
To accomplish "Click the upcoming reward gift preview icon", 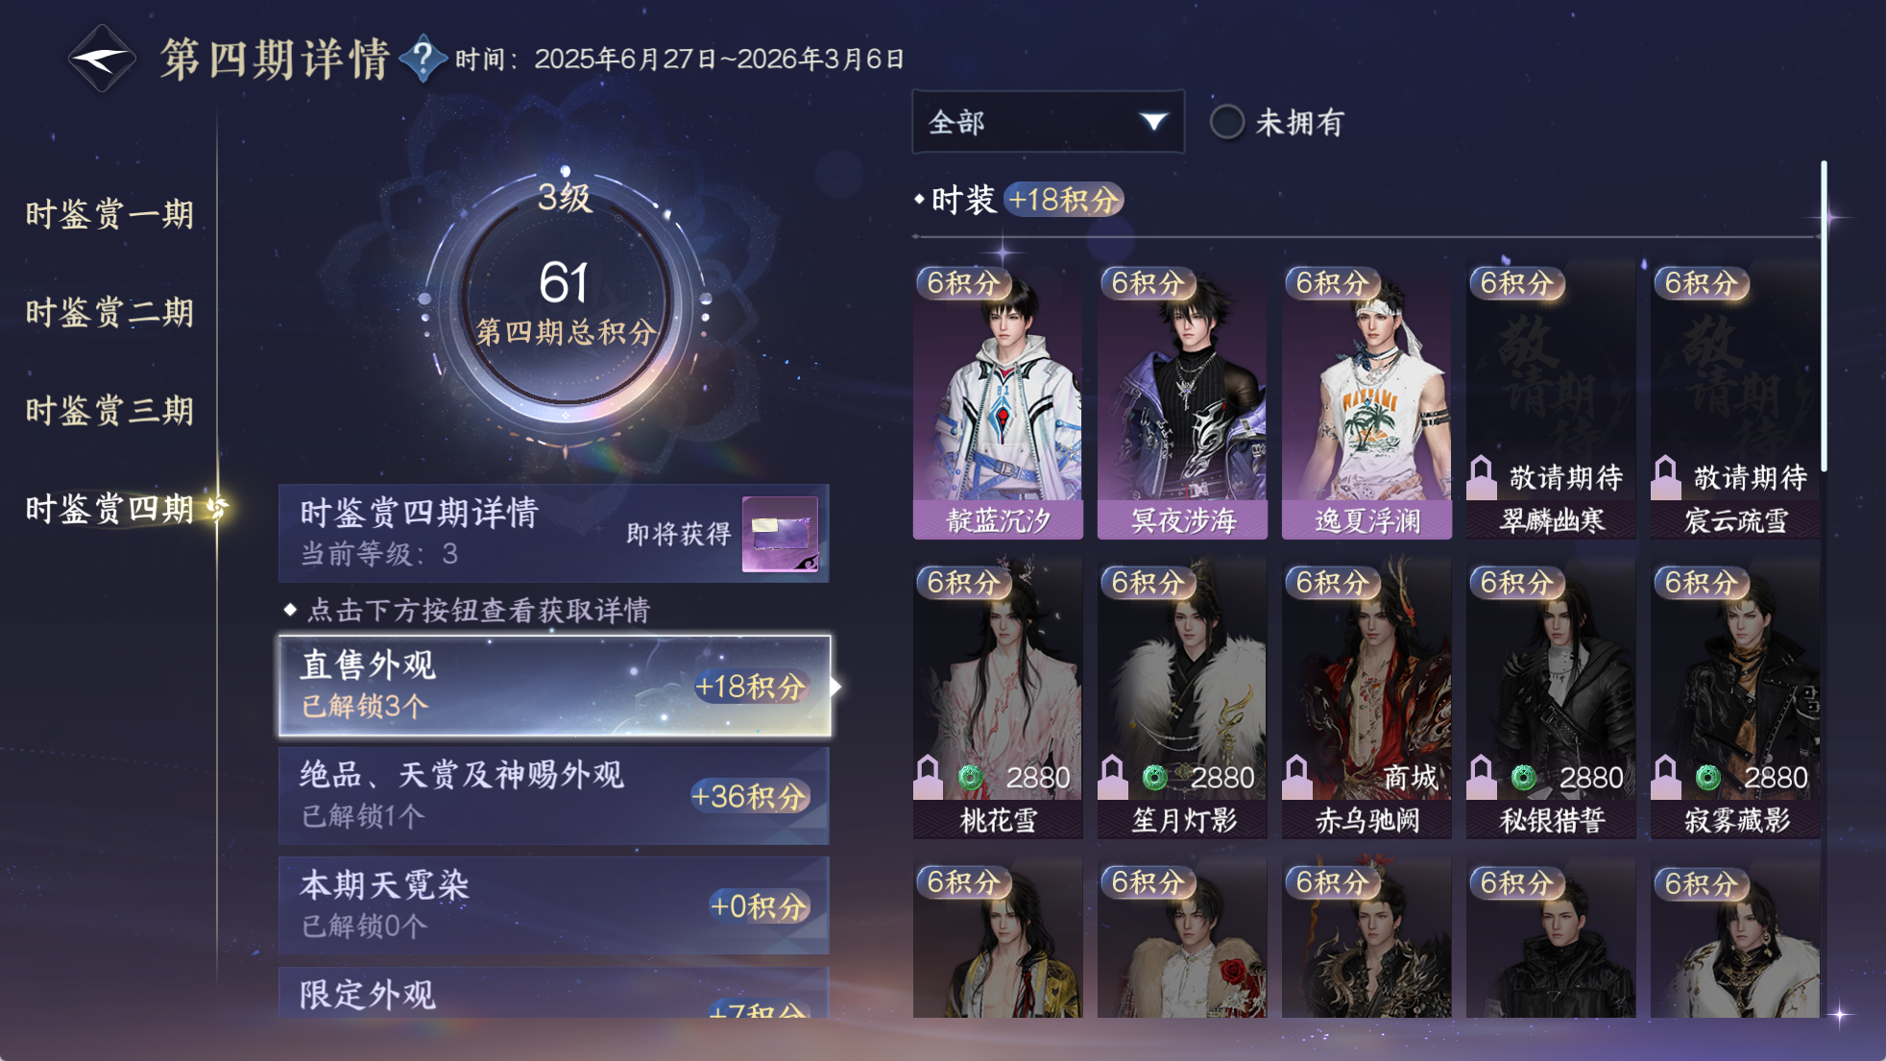I will click(780, 534).
